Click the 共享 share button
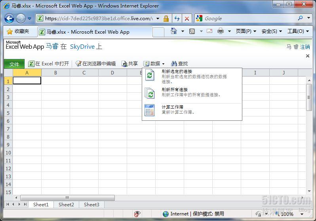316x221 pixels. coord(130,64)
